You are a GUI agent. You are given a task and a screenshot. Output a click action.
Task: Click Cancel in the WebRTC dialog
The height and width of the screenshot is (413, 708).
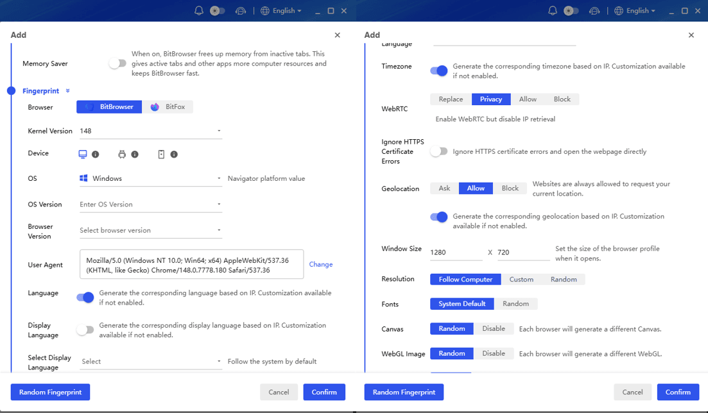[x=632, y=392]
